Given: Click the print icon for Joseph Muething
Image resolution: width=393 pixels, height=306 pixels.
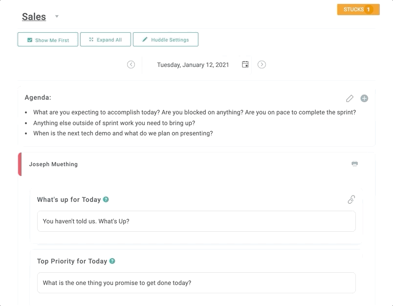Looking at the screenshot, I should click(355, 164).
